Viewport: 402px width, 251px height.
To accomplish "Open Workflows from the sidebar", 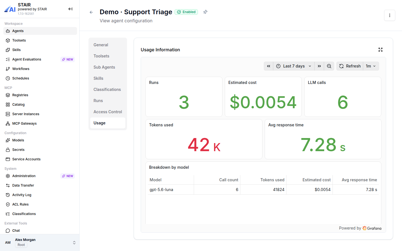I will pos(40,69).
